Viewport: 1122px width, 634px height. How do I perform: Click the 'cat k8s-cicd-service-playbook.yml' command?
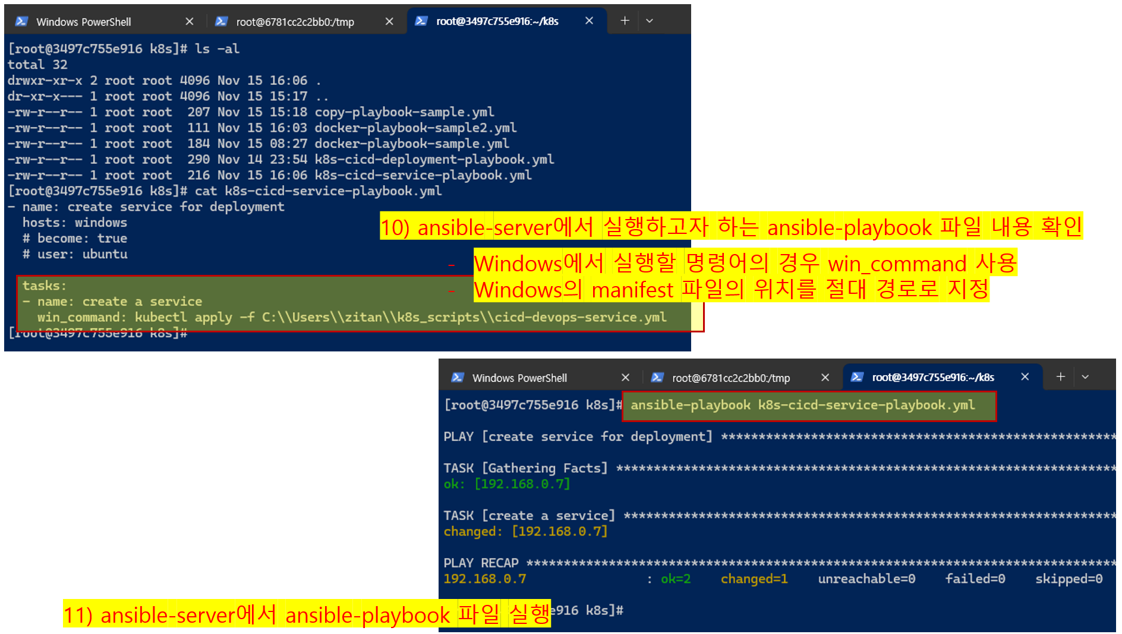pos(318,191)
